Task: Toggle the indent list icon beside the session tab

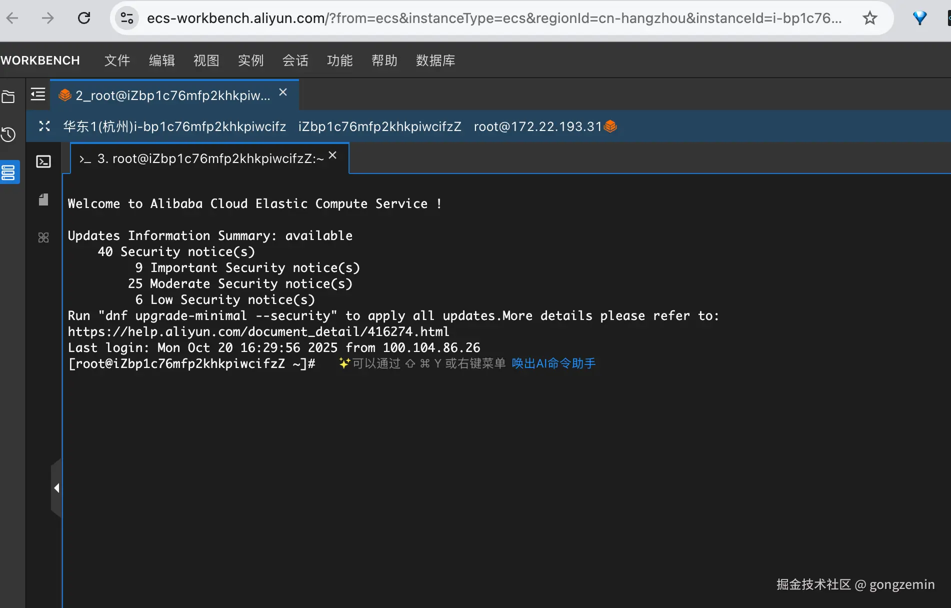Action: [38, 94]
